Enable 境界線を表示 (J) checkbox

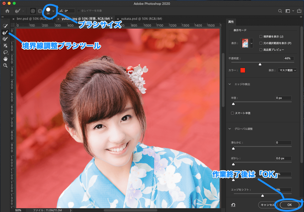(261, 37)
